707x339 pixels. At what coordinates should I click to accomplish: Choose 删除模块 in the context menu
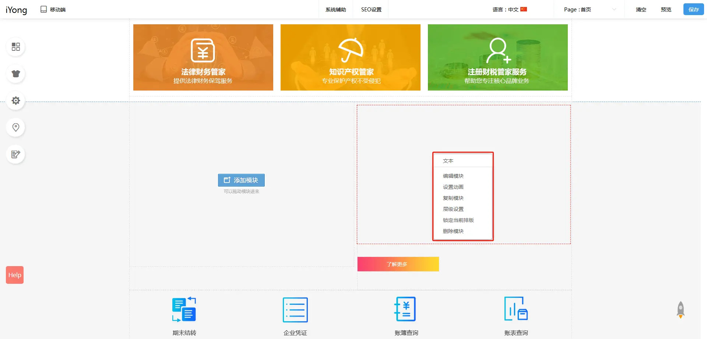click(453, 231)
